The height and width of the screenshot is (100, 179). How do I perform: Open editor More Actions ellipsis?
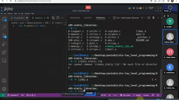pyautogui.click(x=62, y=18)
